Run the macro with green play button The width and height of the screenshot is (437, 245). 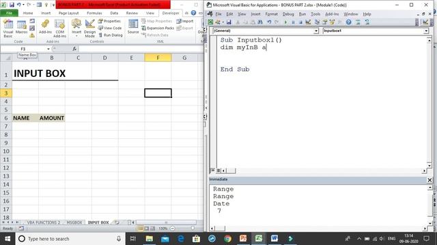click(x=285, y=22)
